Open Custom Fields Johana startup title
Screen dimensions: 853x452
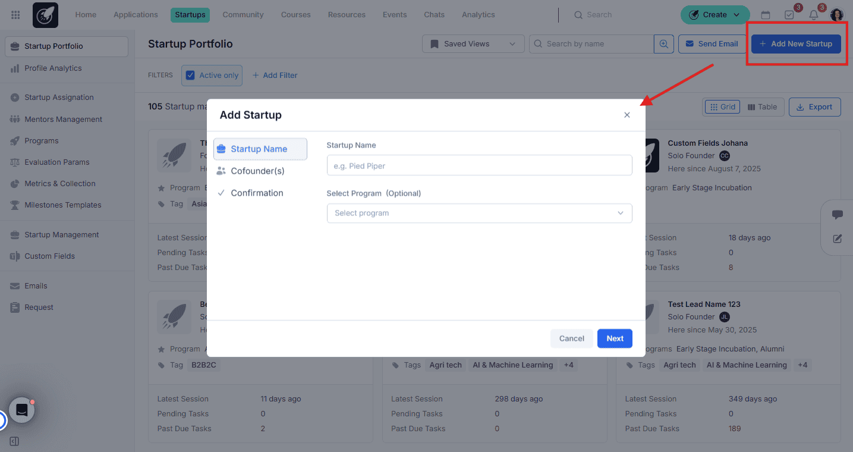coord(707,143)
